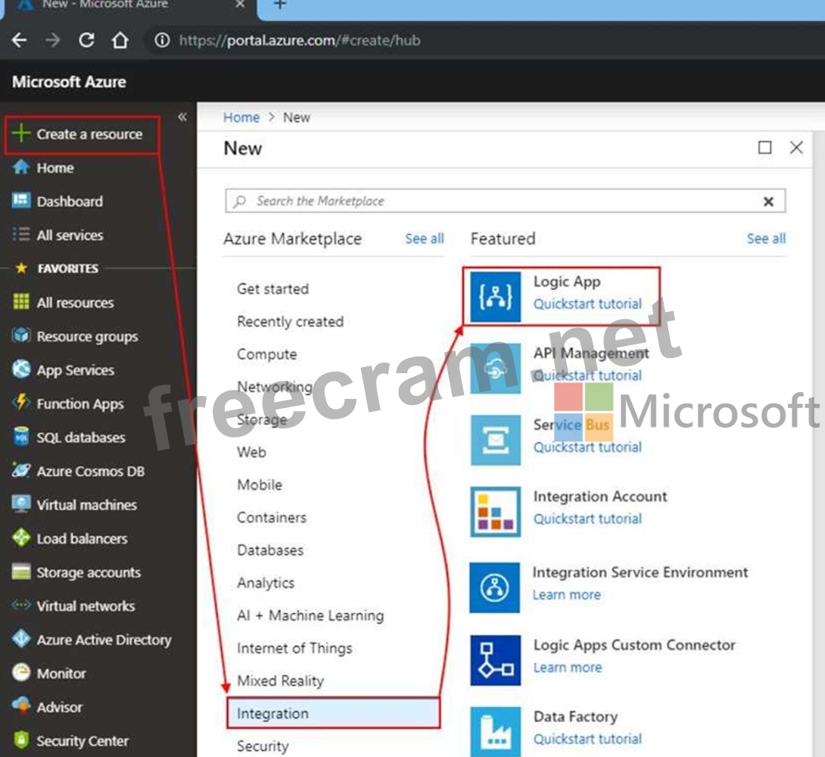Image resolution: width=825 pixels, height=757 pixels.
Task: Click the Data Factory icon
Action: pyautogui.click(x=495, y=730)
